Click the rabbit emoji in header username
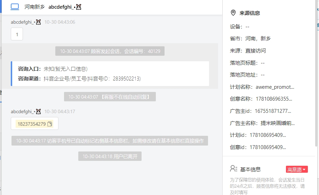This screenshot has width=319, height=195. 79,7
